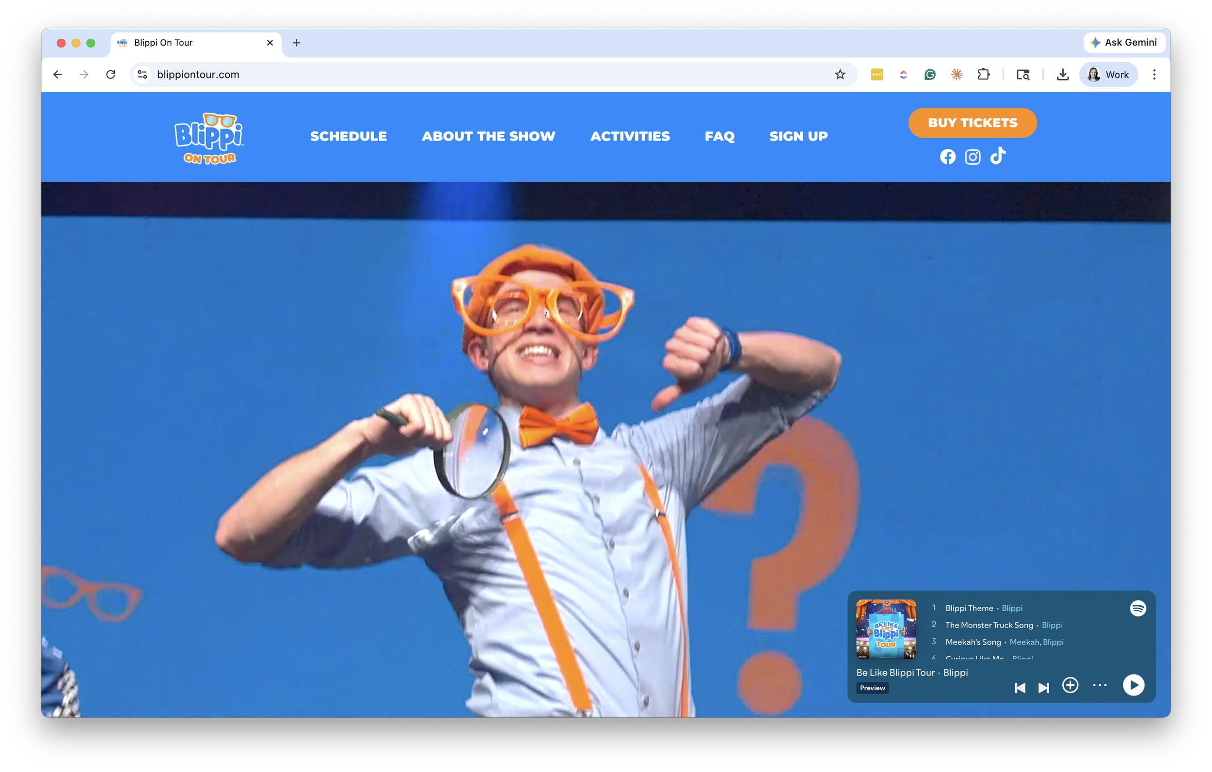Play the Be Like Blippi Tour preview

(x=1133, y=685)
